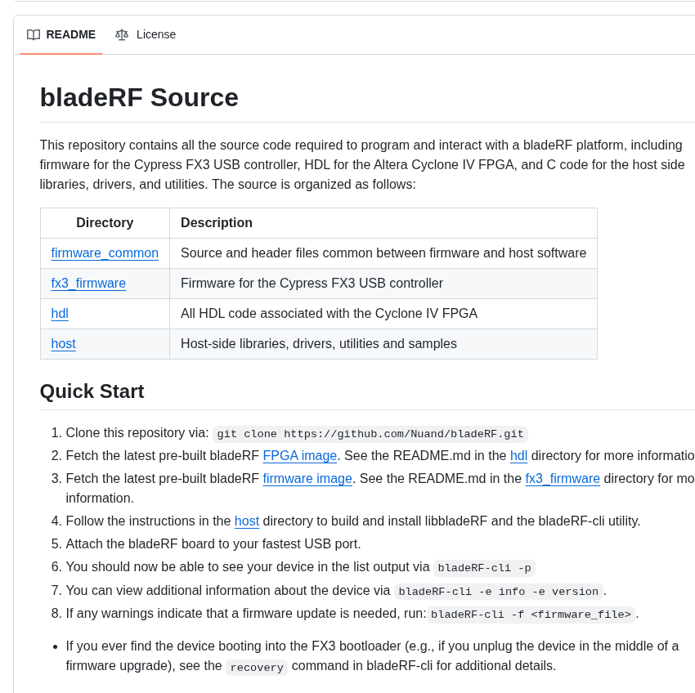Click the bladeRF-cli -p code snippet
Image resolution: width=695 pixels, height=693 pixels.
click(x=484, y=568)
